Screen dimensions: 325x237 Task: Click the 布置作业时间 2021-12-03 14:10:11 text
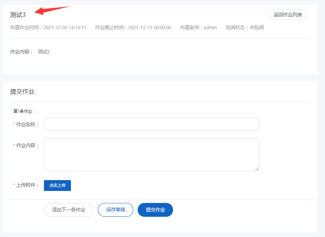point(48,27)
